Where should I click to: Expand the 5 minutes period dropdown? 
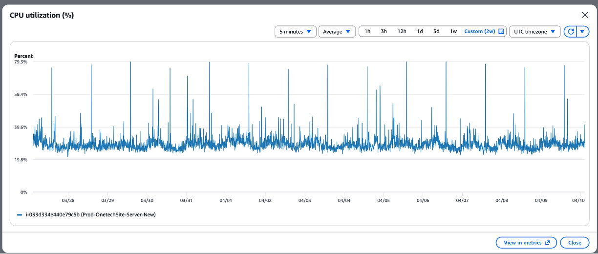pyautogui.click(x=295, y=32)
